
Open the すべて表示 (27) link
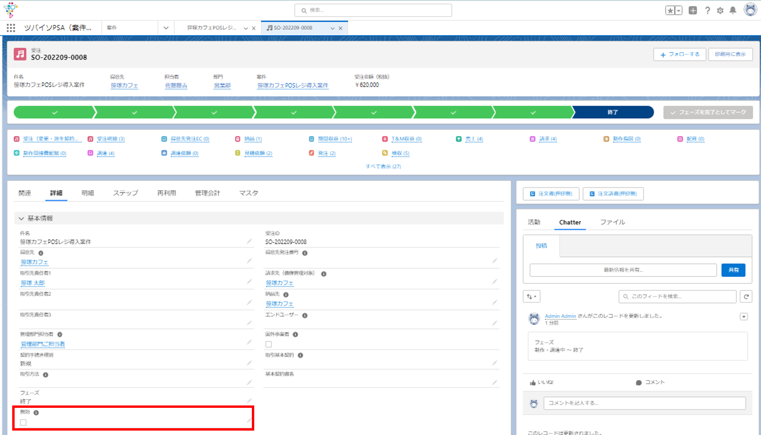pyautogui.click(x=383, y=166)
